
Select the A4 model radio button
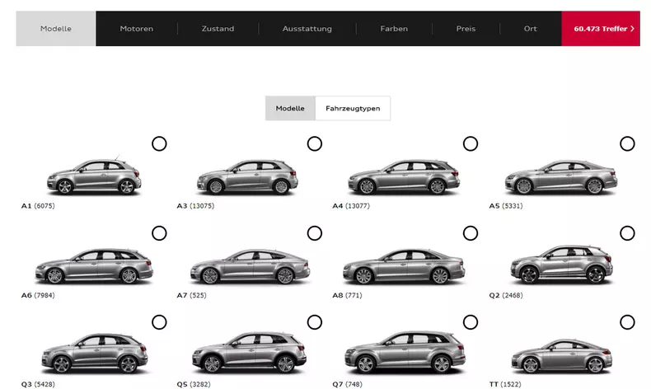(470, 143)
